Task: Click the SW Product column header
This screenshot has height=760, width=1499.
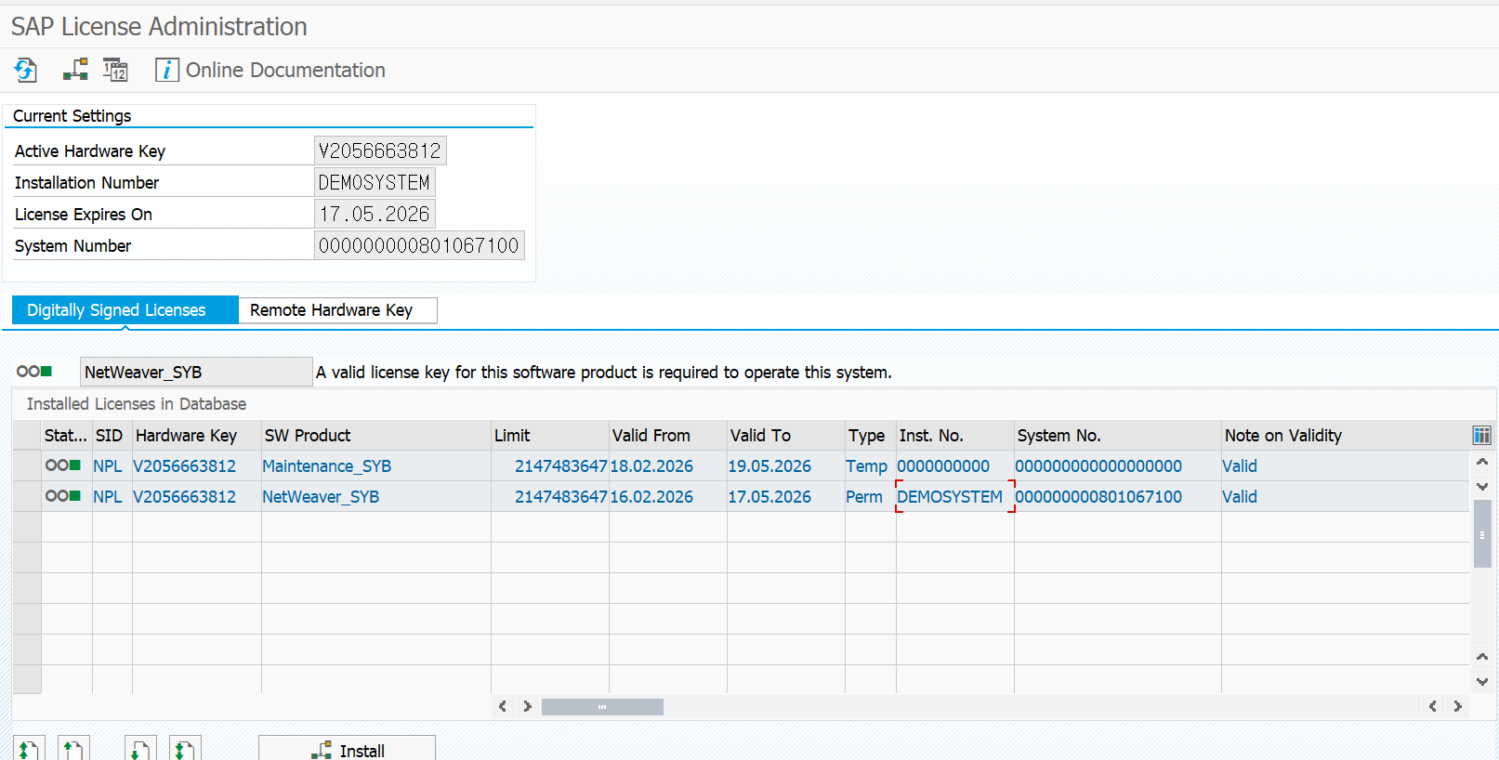Action: pyautogui.click(x=376, y=435)
